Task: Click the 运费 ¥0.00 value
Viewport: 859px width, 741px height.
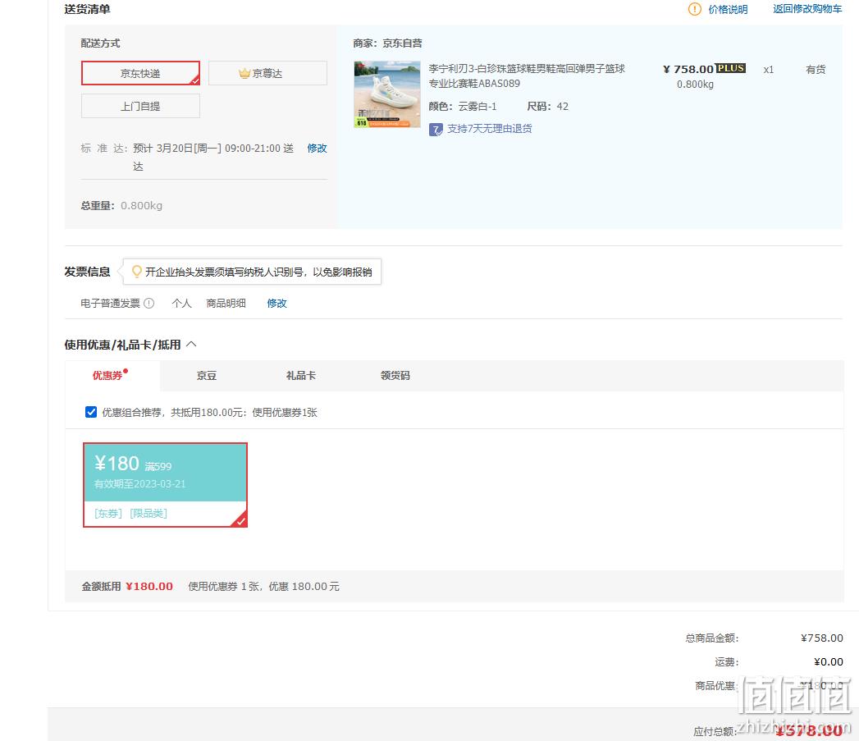Action: coord(829,662)
